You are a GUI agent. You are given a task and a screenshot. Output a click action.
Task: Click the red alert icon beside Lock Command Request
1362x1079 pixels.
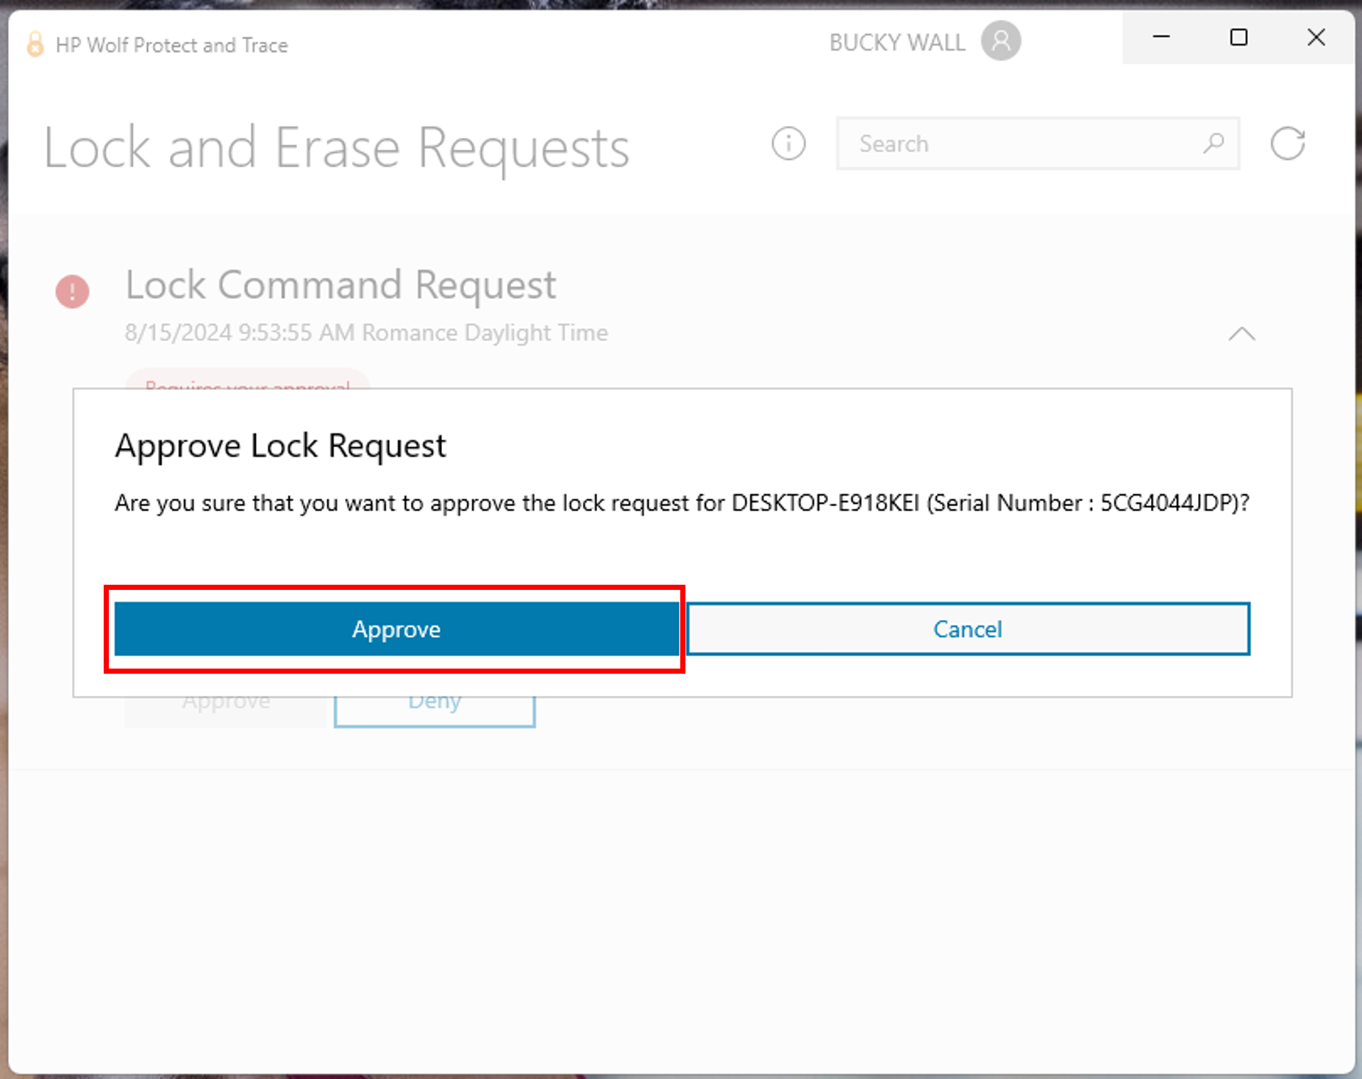(72, 291)
